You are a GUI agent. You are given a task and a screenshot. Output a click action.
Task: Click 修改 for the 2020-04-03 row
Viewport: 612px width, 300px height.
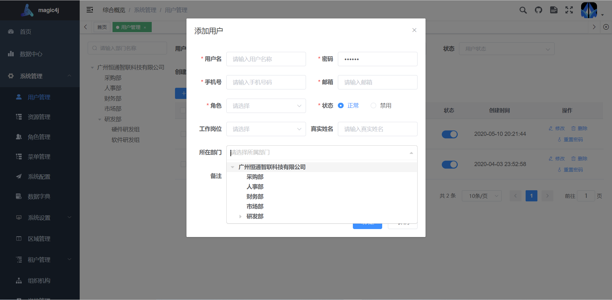557,159
